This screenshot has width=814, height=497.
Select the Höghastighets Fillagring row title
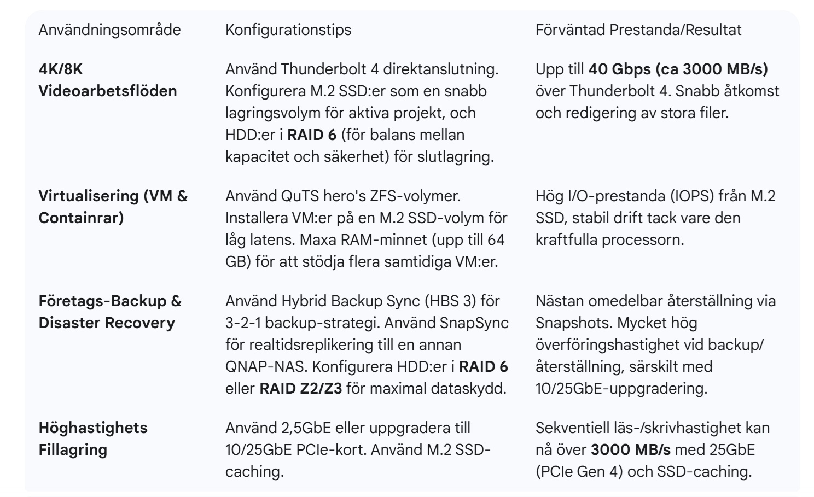point(93,438)
